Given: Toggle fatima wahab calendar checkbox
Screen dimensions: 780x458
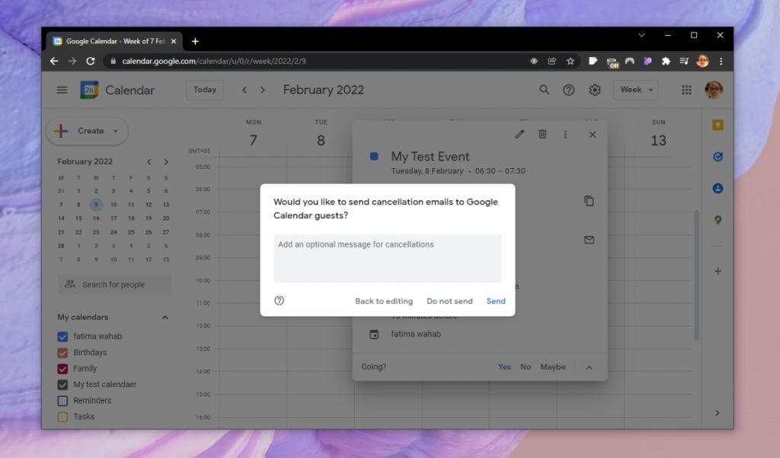Looking at the screenshot, I should (x=62, y=337).
